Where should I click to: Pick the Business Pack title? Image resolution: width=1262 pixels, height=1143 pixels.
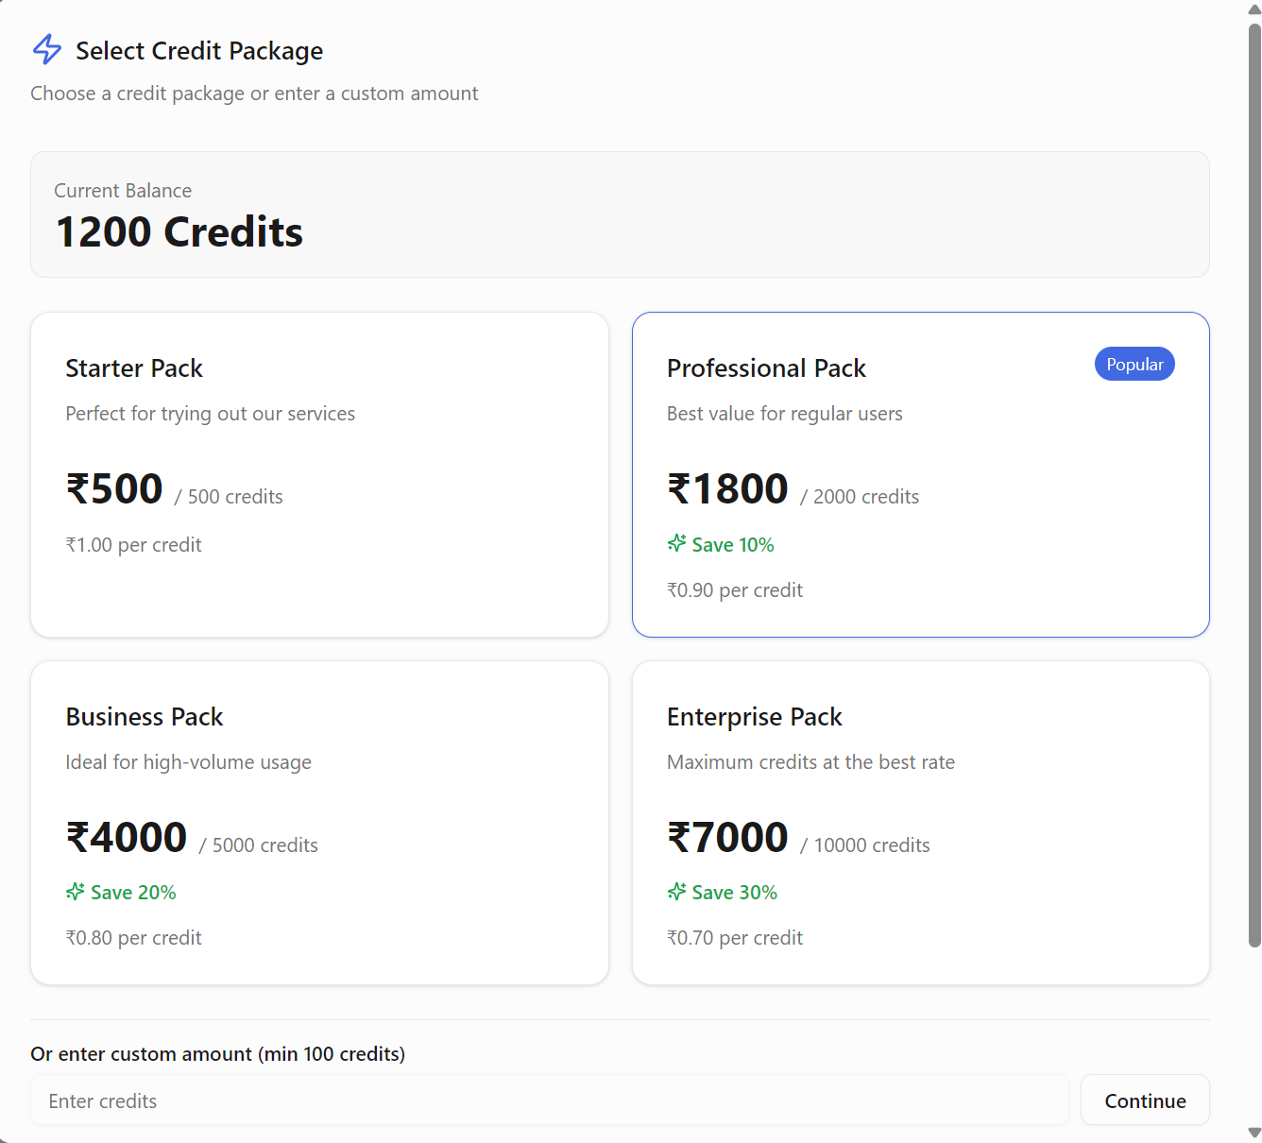pyautogui.click(x=145, y=717)
